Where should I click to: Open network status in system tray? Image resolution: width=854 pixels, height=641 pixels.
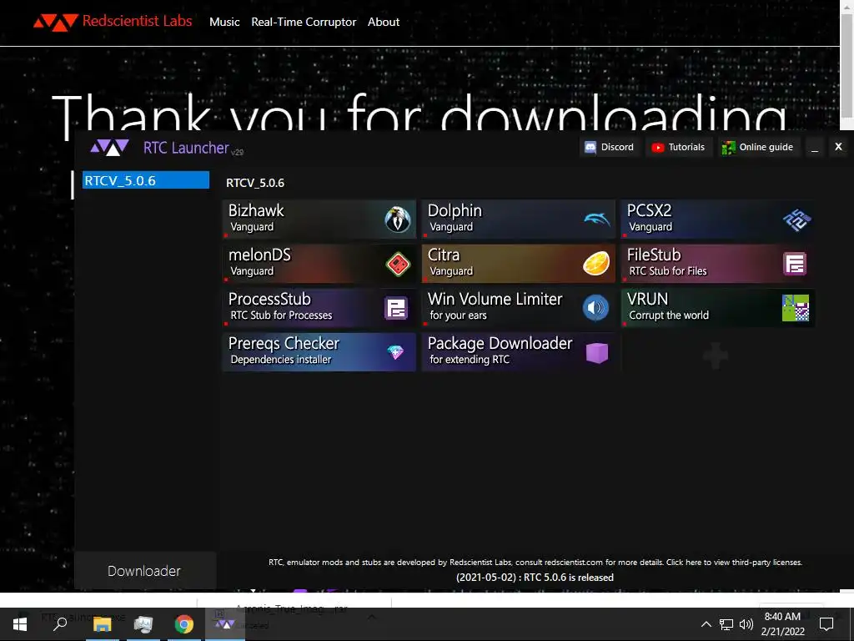[726, 624]
